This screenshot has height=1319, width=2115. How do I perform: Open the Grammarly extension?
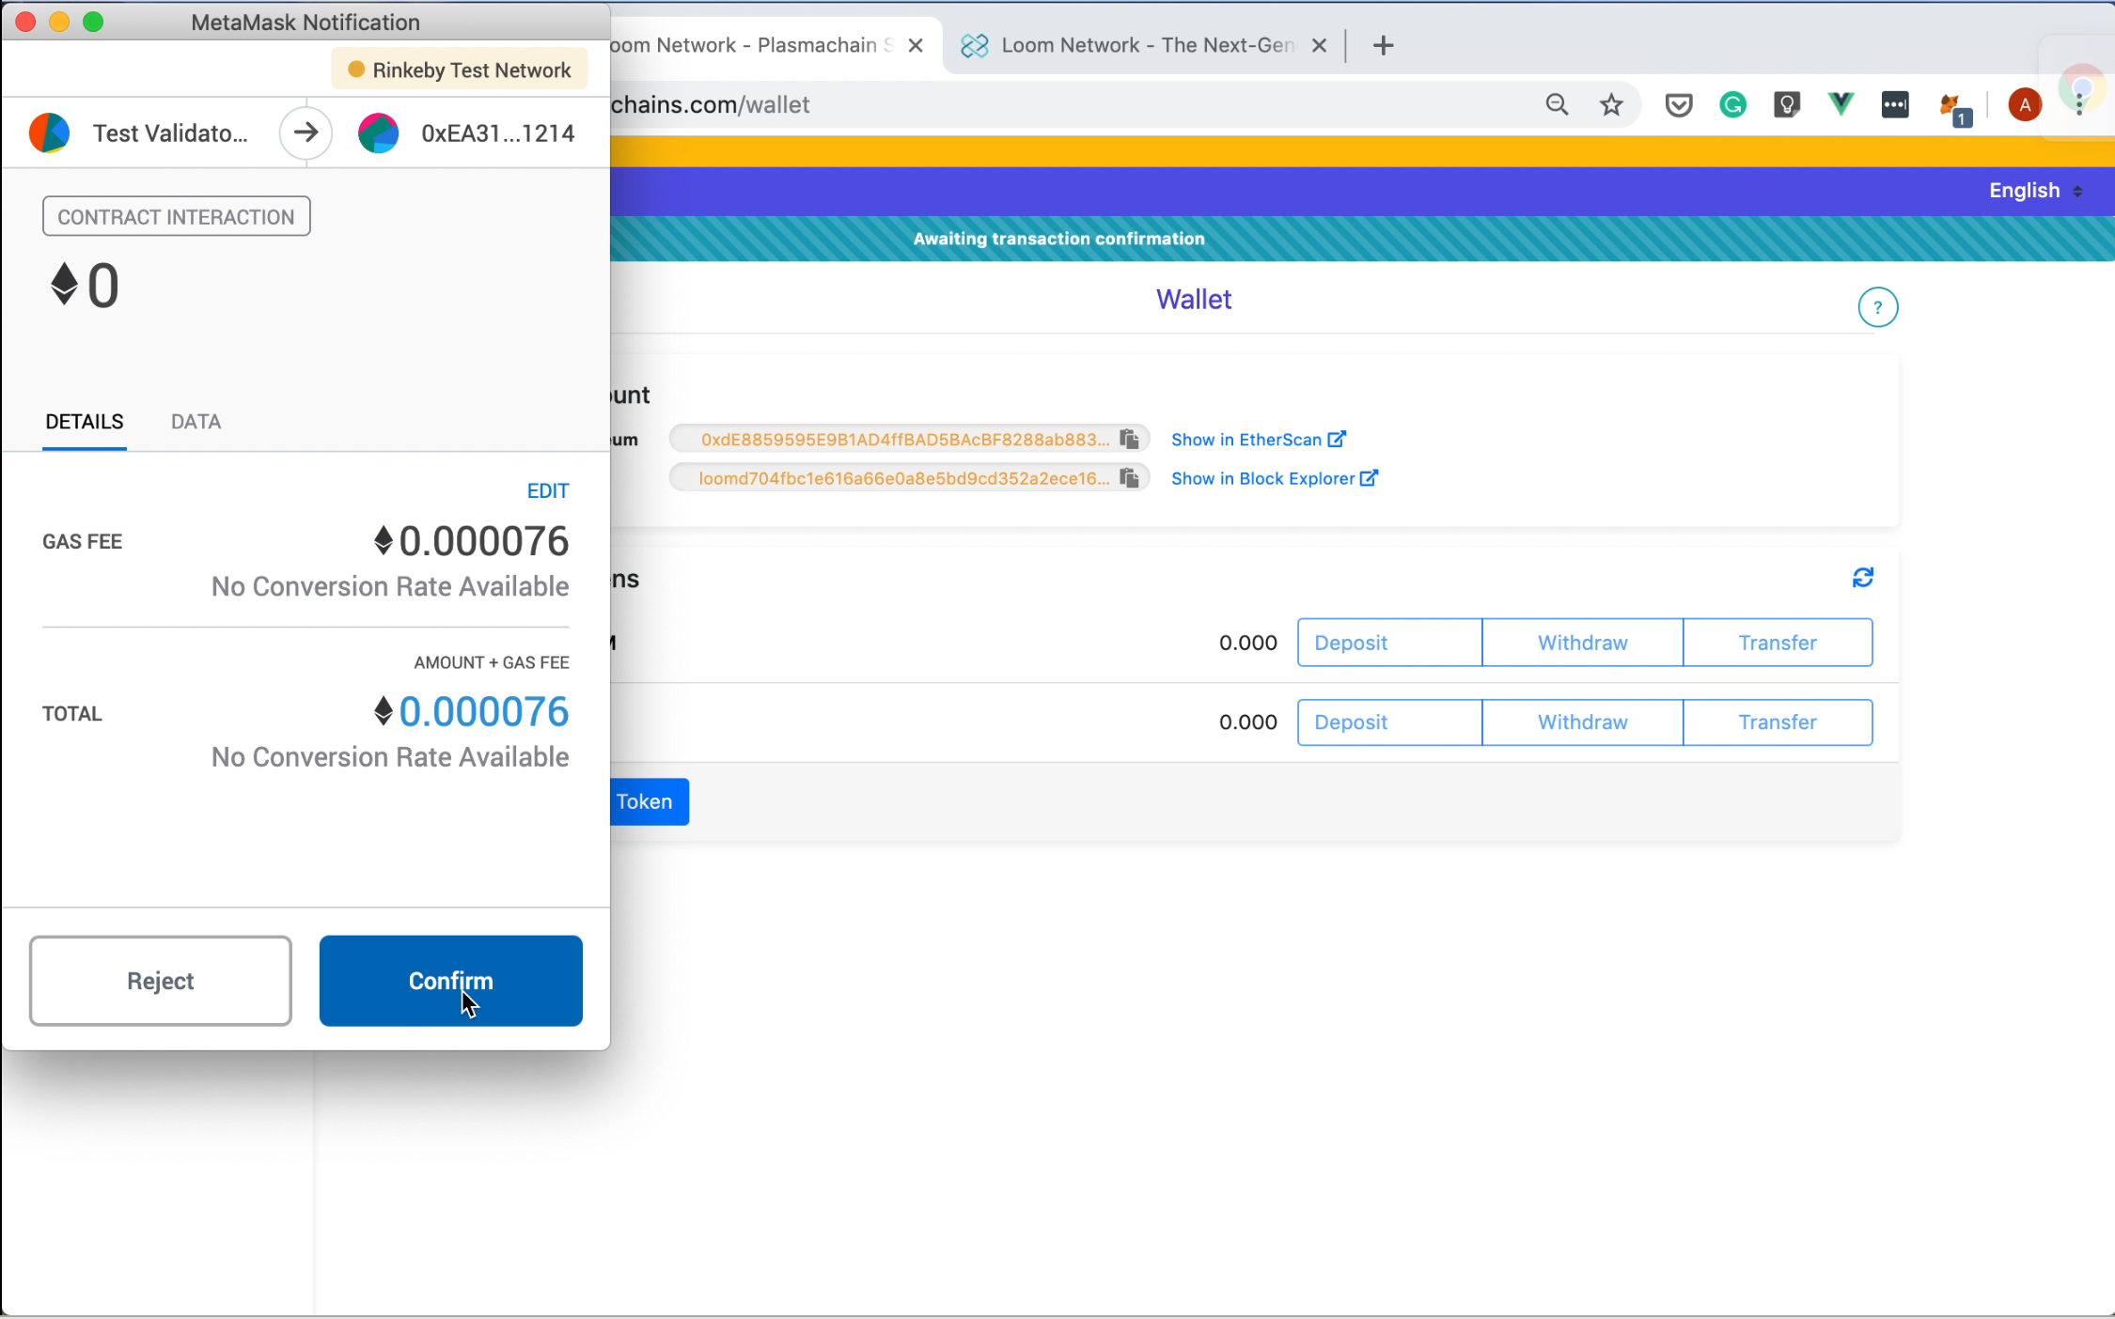pyautogui.click(x=1732, y=104)
